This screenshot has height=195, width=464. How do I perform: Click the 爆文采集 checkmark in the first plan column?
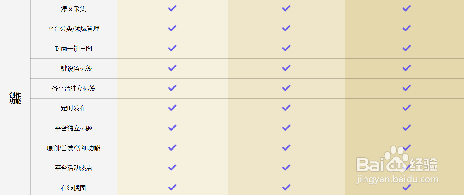172,8
